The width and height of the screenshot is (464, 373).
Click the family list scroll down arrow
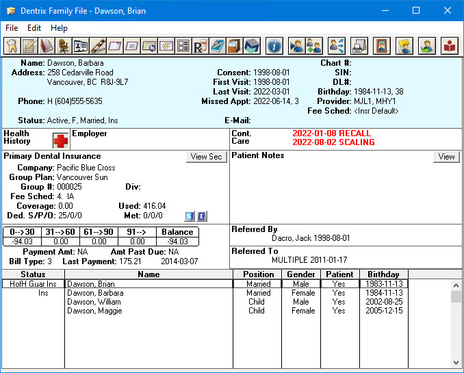coord(456,363)
